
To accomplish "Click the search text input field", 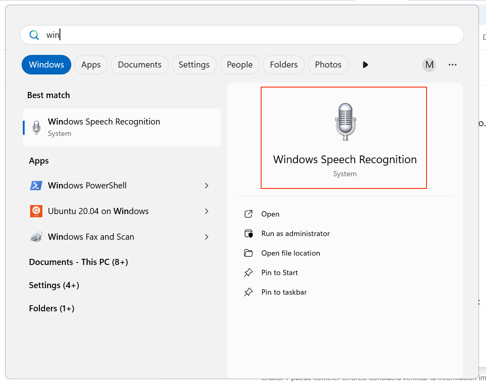I will tap(244, 35).
